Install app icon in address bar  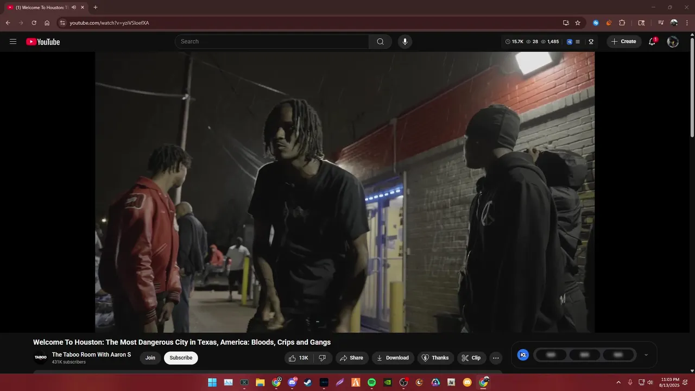coord(566,23)
